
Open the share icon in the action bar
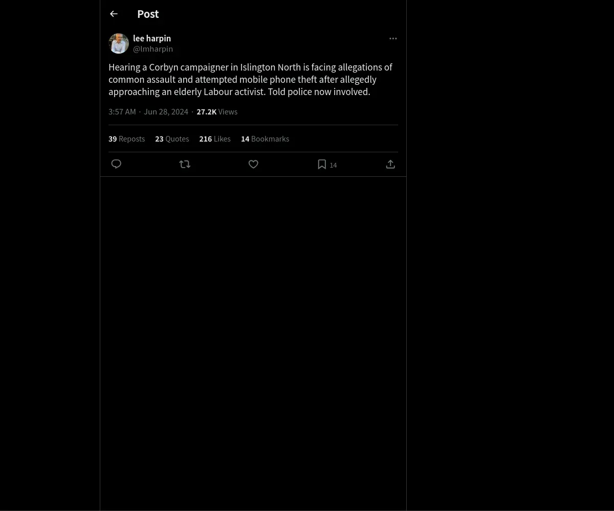click(x=390, y=164)
